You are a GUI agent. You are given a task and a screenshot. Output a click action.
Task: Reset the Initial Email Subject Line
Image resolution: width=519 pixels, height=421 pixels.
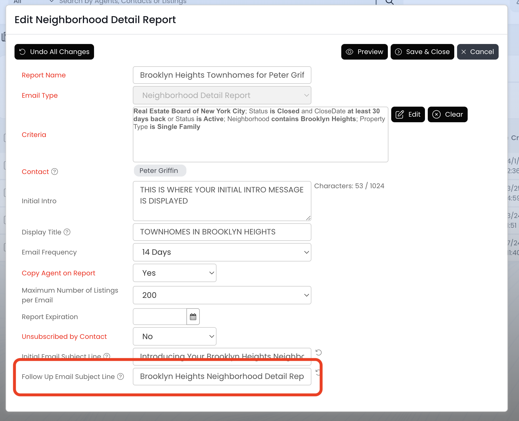[319, 353]
